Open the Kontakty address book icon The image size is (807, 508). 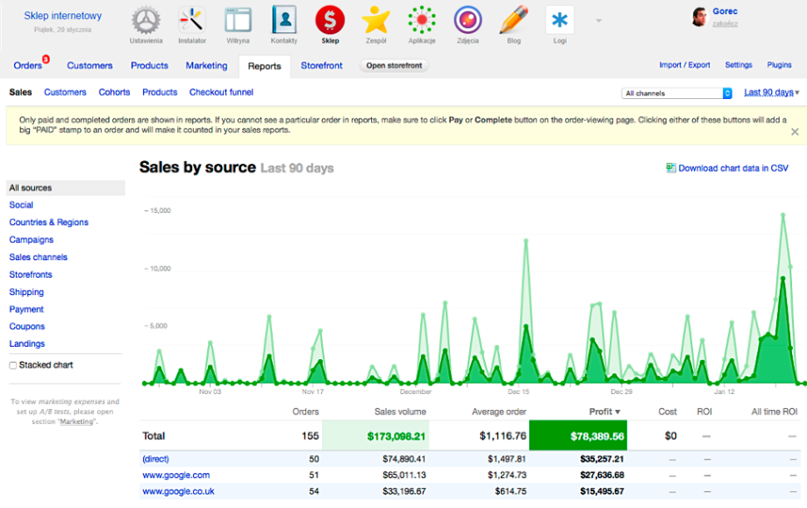coord(284,21)
